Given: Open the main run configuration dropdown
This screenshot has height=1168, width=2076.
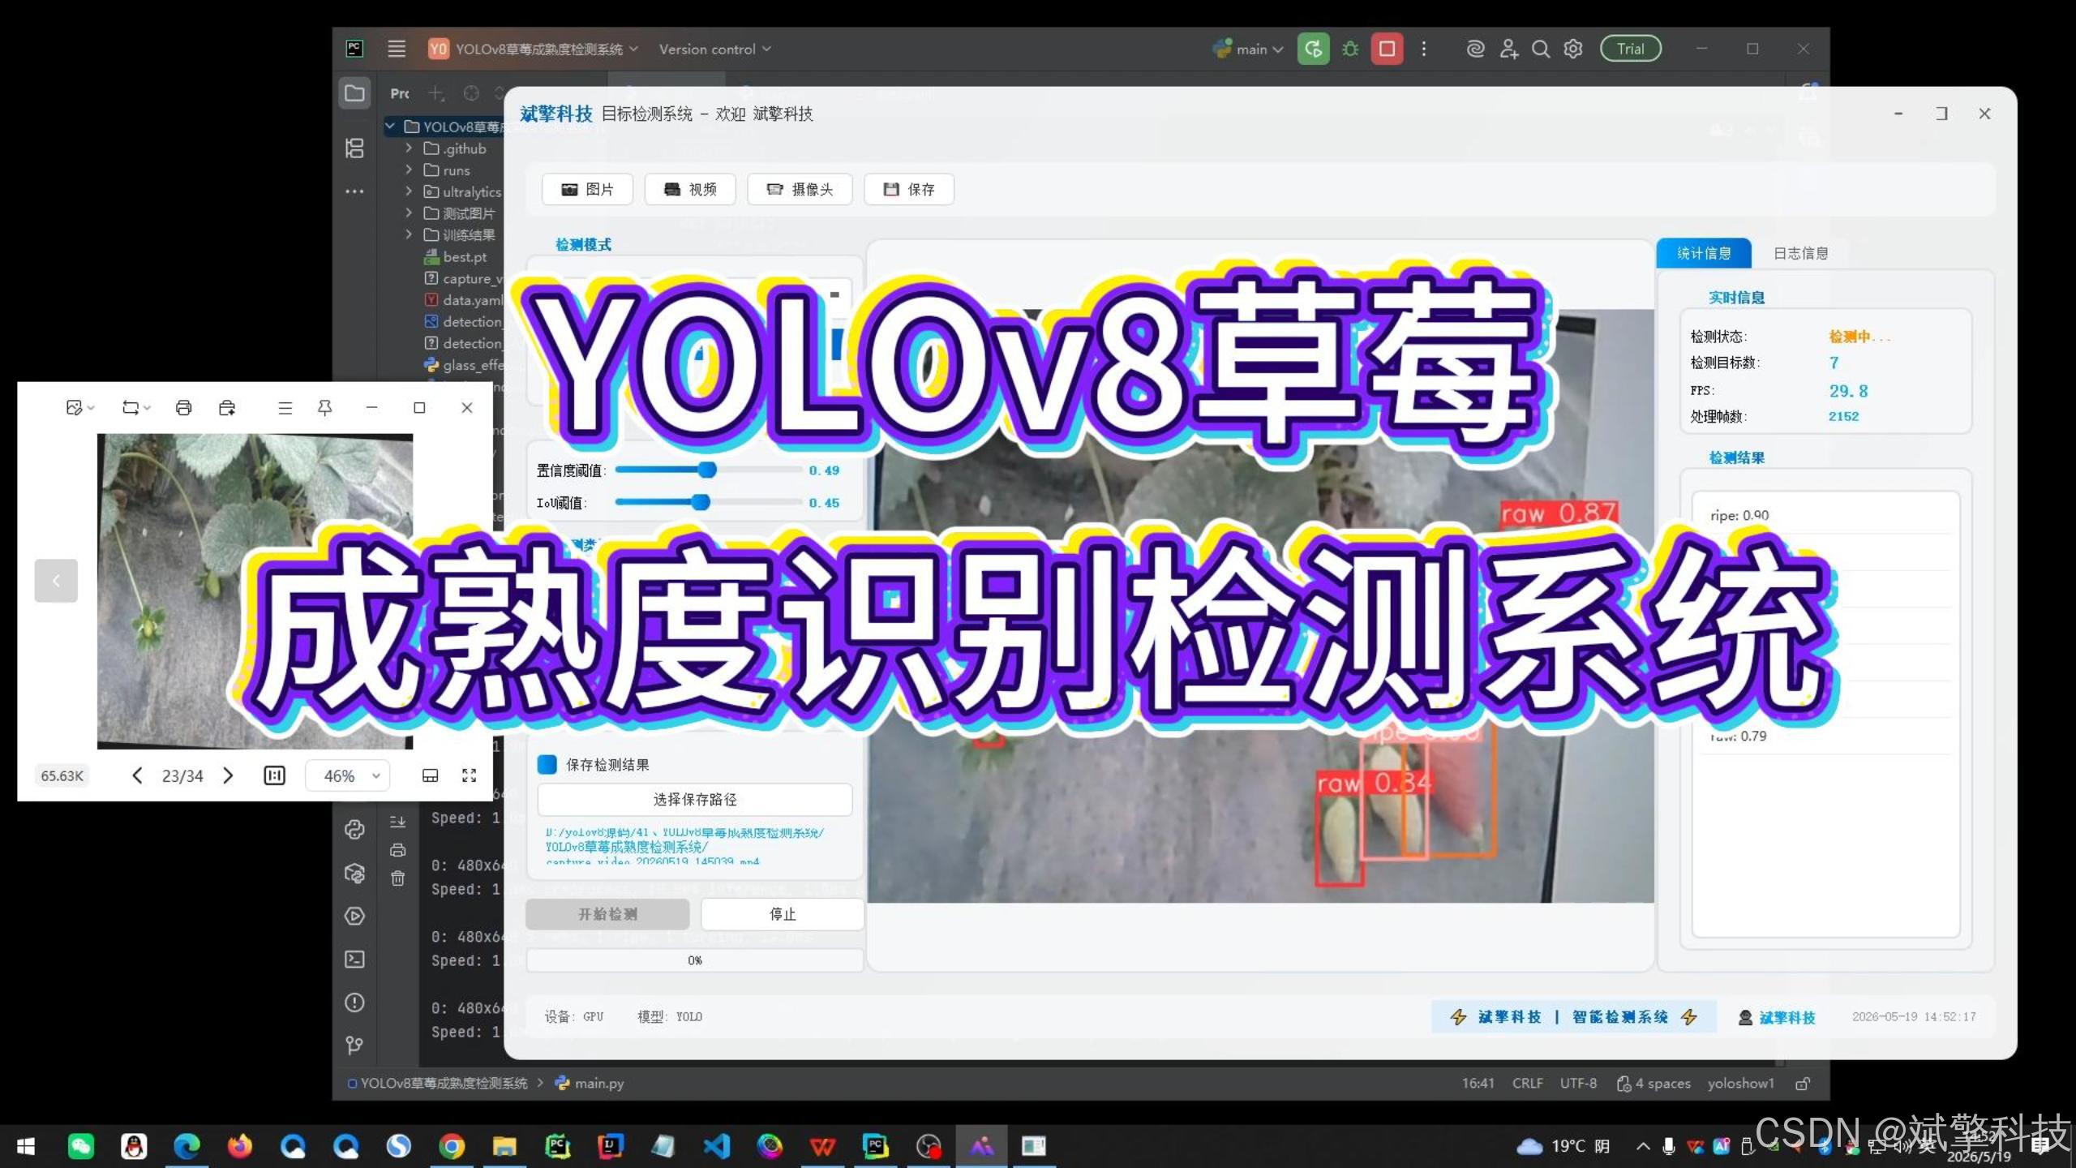Looking at the screenshot, I should 1249,49.
